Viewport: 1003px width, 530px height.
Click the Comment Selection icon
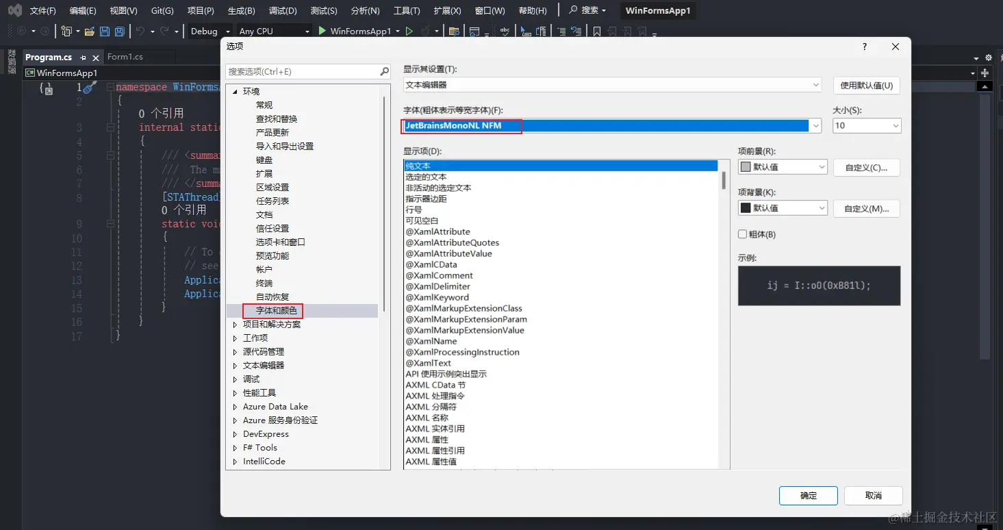pos(561,31)
